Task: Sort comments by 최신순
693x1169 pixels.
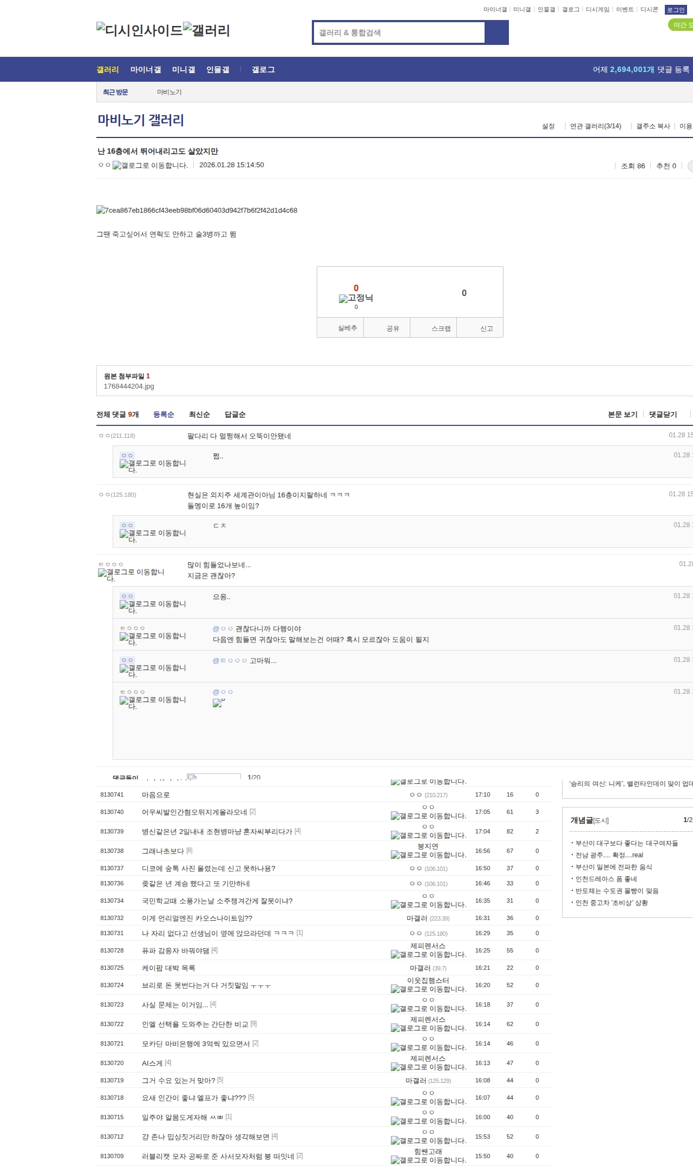Action: coord(199,415)
